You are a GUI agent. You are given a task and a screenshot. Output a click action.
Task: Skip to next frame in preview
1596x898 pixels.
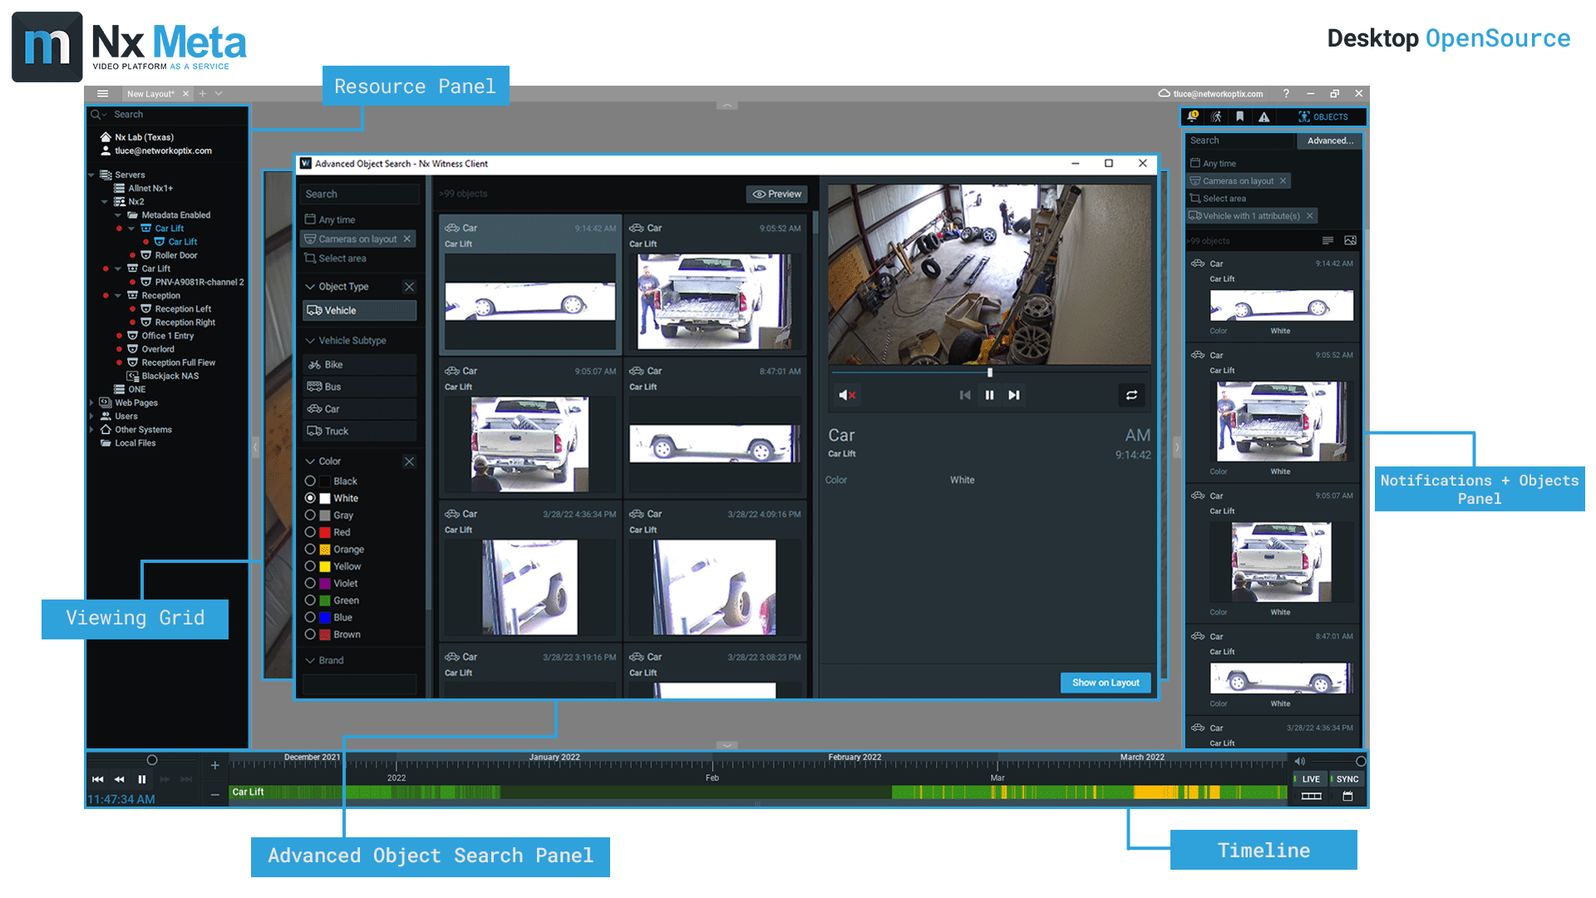click(1013, 395)
